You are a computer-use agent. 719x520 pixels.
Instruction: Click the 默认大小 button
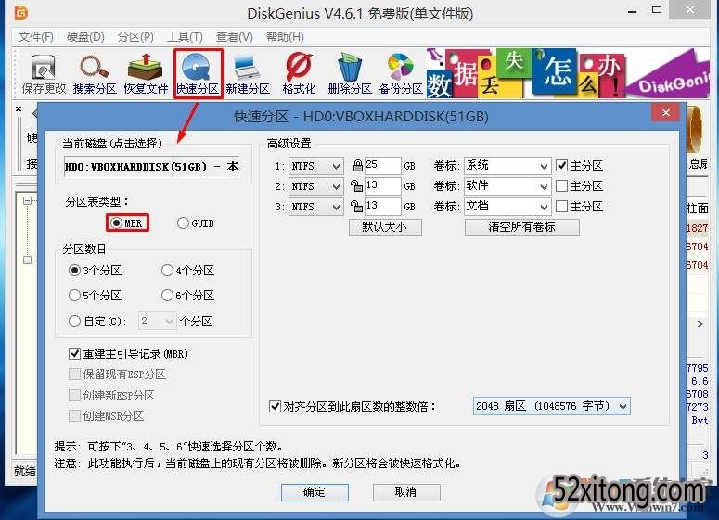385,227
